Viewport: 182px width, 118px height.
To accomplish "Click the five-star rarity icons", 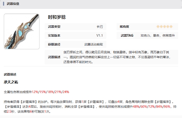I will [x=165, y=27].
